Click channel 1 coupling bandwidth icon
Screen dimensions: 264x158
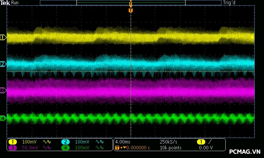47,142
